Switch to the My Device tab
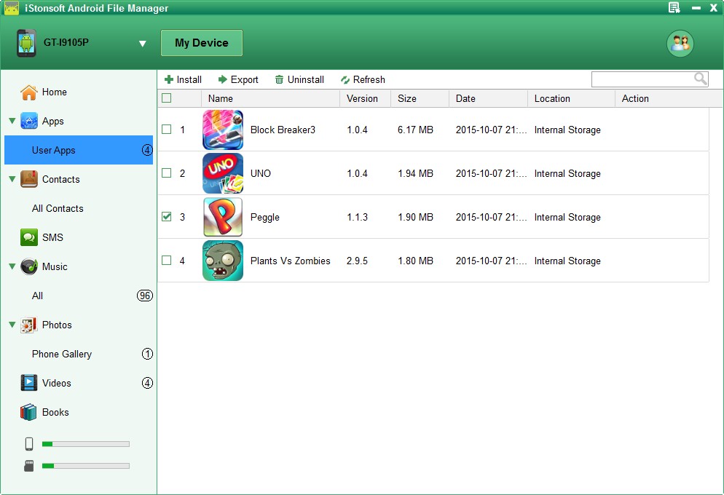This screenshot has width=724, height=495. pyautogui.click(x=201, y=42)
